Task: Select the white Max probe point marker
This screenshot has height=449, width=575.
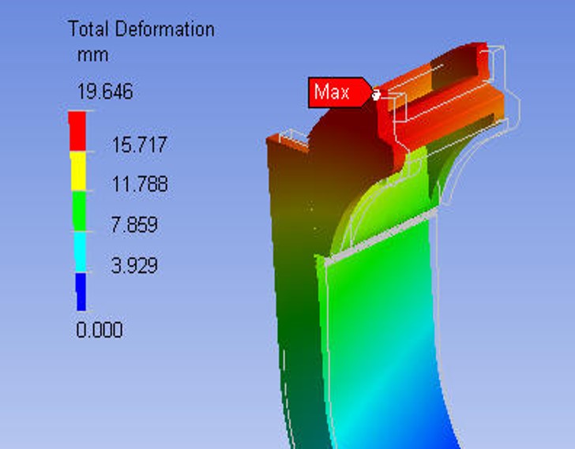Action: point(376,94)
